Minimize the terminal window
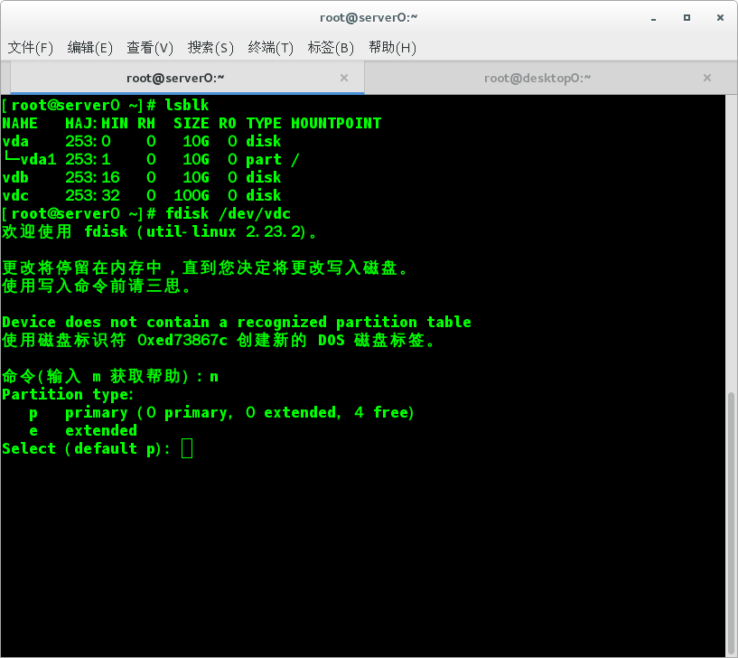 click(654, 18)
